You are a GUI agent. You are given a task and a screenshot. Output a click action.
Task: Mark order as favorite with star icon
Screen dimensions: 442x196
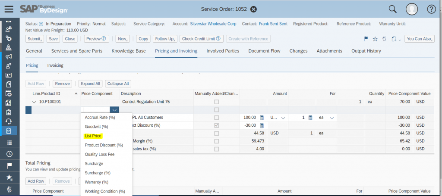click(x=375, y=39)
